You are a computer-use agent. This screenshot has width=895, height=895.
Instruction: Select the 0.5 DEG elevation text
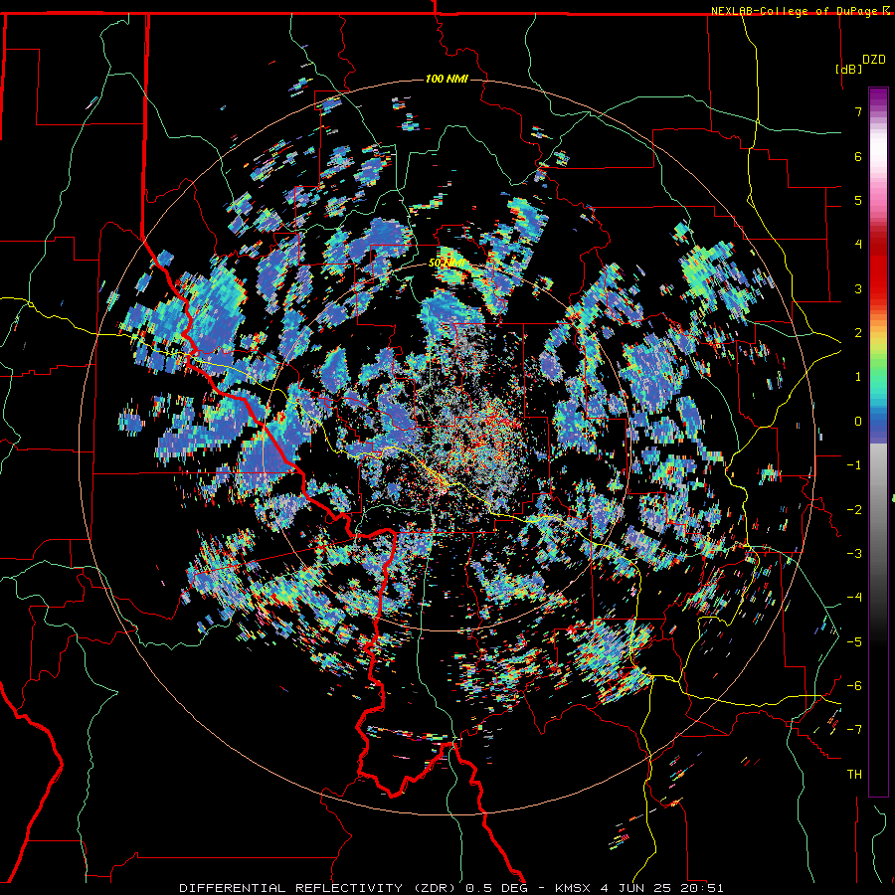494,888
